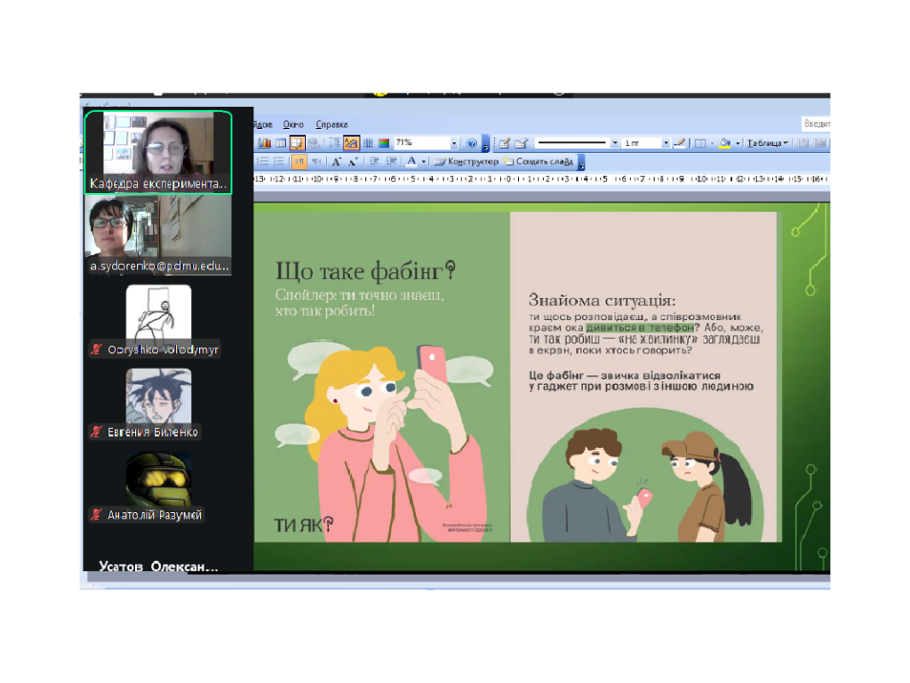Open the Таблица toolbar menu

tap(767, 142)
